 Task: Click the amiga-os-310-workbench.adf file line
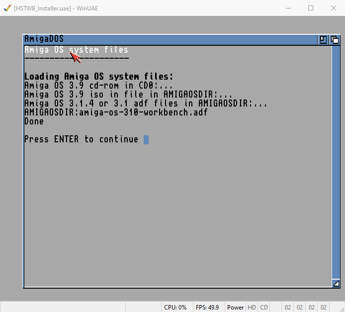(116, 112)
